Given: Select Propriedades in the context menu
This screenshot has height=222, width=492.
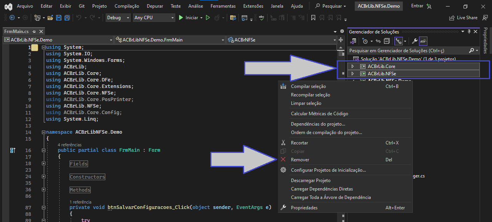Looking at the screenshot, I should (x=346, y=208).
